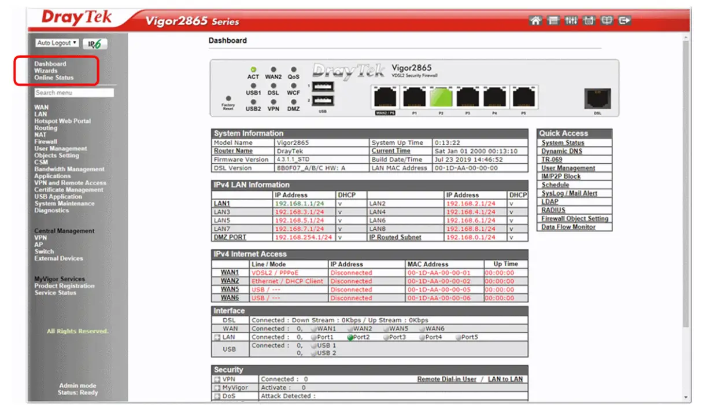Open Online Status in the sidebar
The width and height of the screenshot is (706, 405).
click(x=54, y=78)
